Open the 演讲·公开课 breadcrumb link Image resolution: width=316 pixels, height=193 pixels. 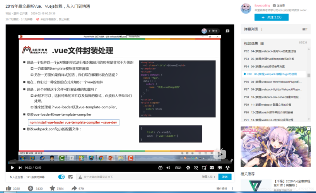coord(21,14)
